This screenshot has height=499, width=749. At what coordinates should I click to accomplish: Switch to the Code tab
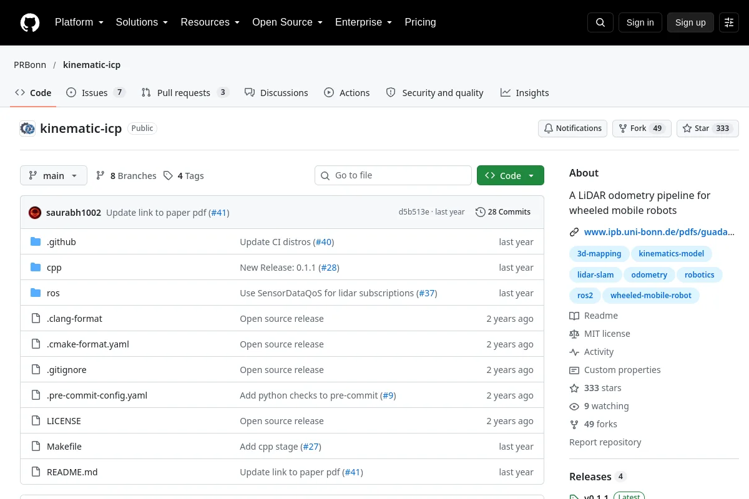33,93
